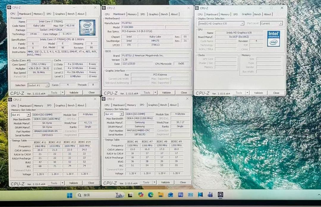Click the Name field showing Intel Core i7 7700HQ
Screen dimensions: 321x207
51,21
